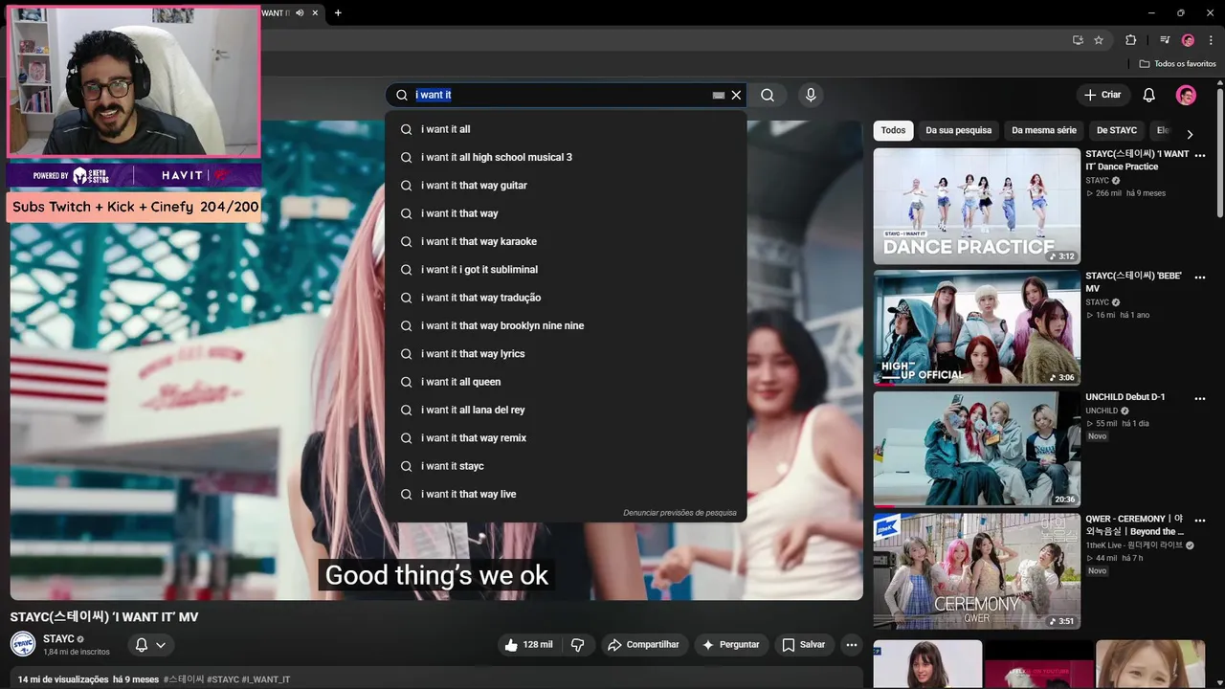
Task: Open Chrome media controls icon
Action: pyautogui.click(x=1165, y=40)
